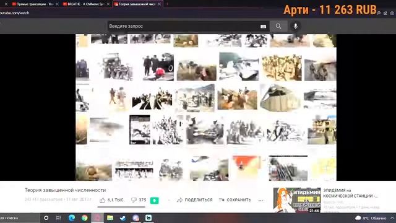Viewport: 396px width, 223px height.
Task: Click the browser snapshot camera icon top-right
Action: [x=392, y=13]
